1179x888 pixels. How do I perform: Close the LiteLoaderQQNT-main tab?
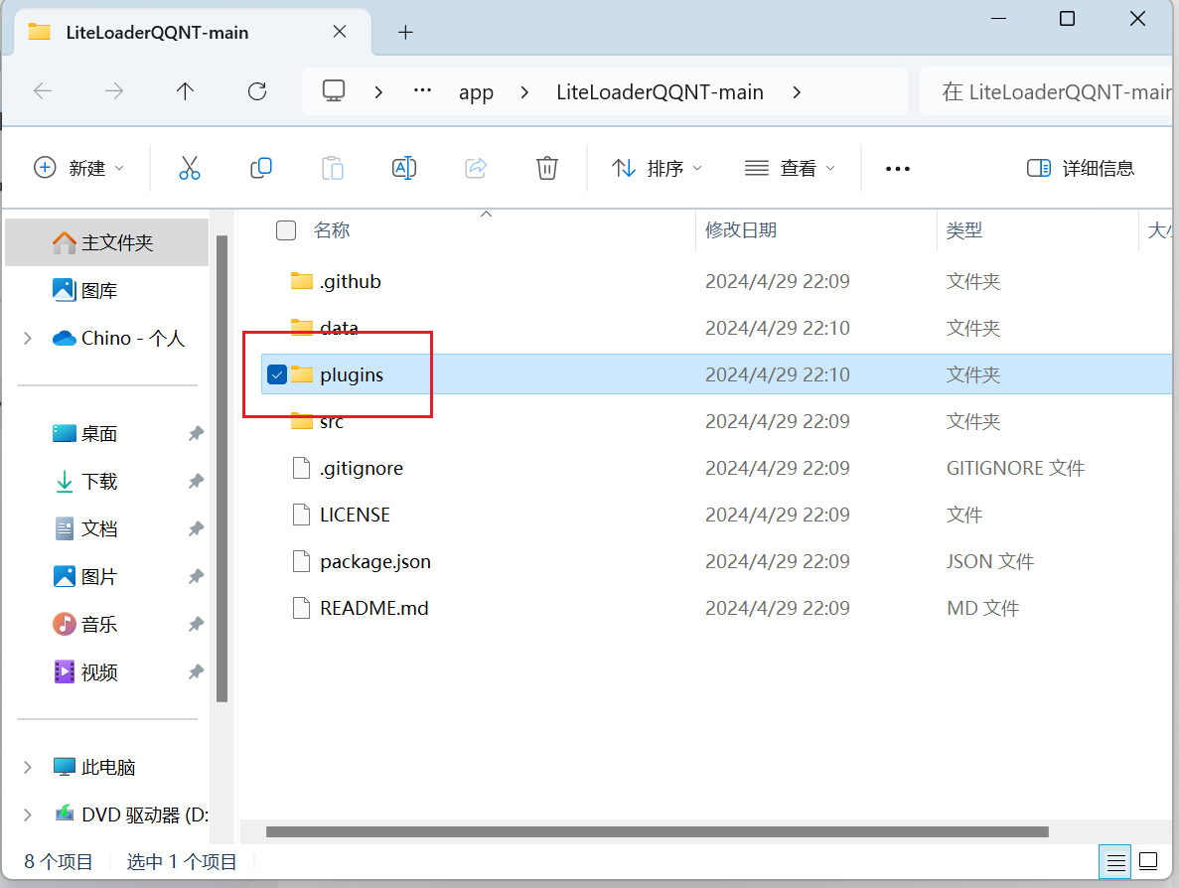coord(340,32)
